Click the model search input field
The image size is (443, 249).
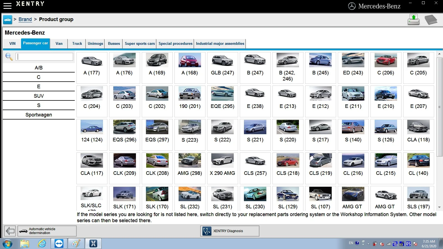44,57
